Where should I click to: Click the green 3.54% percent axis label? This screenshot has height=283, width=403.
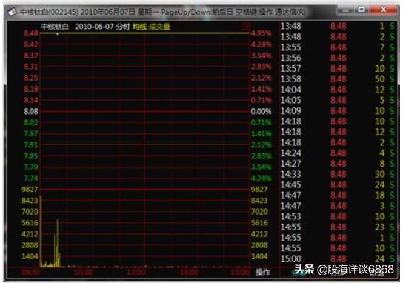(x=261, y=167)
